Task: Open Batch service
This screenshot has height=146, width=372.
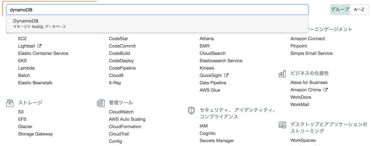Action: pyautogui.click(x=24, y=75)
